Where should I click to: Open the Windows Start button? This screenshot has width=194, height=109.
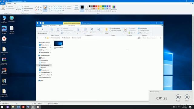[2, 107]
